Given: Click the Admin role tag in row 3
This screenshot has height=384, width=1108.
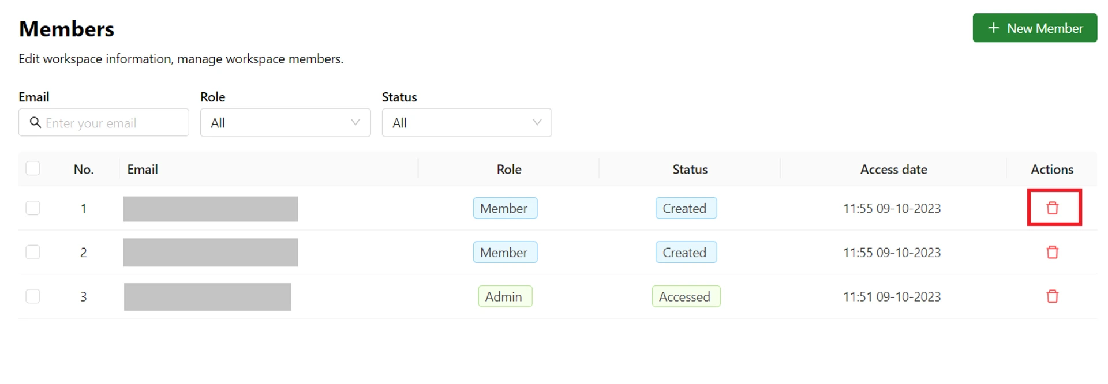Looking at the screenshot, I should pos(505,296).
